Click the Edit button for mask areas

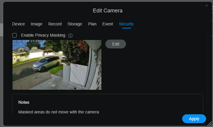[116, 44]
